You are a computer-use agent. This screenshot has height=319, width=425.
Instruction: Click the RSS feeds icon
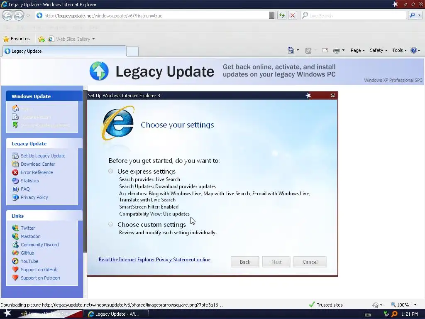click(308, 50)
